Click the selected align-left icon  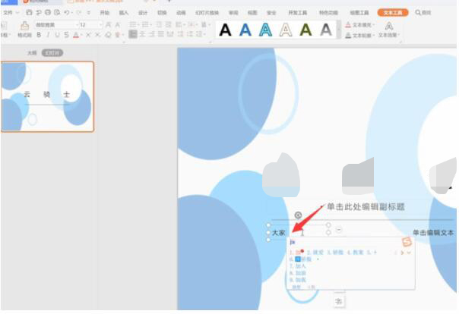[132, 34]
